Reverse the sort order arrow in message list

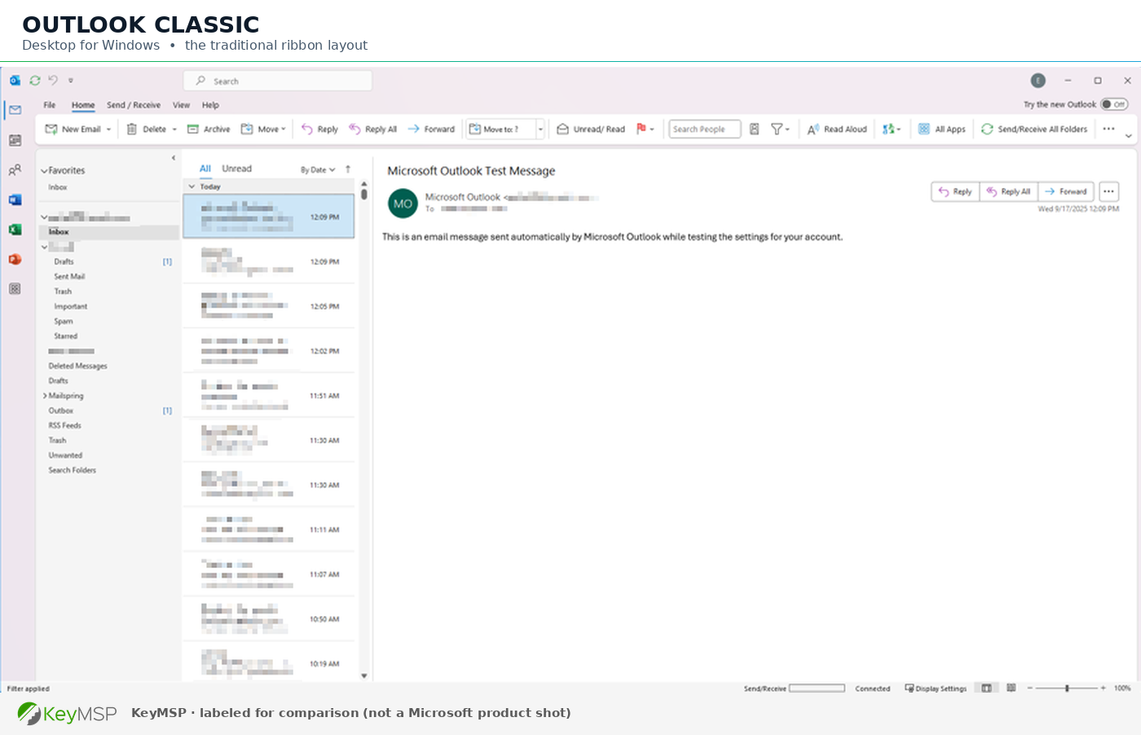[348, 169]
